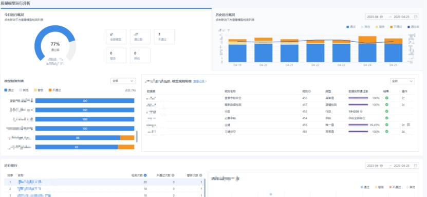Toggle 通过 legend in ranking chart
Screen dimensions: 427x197
(365, 187)
